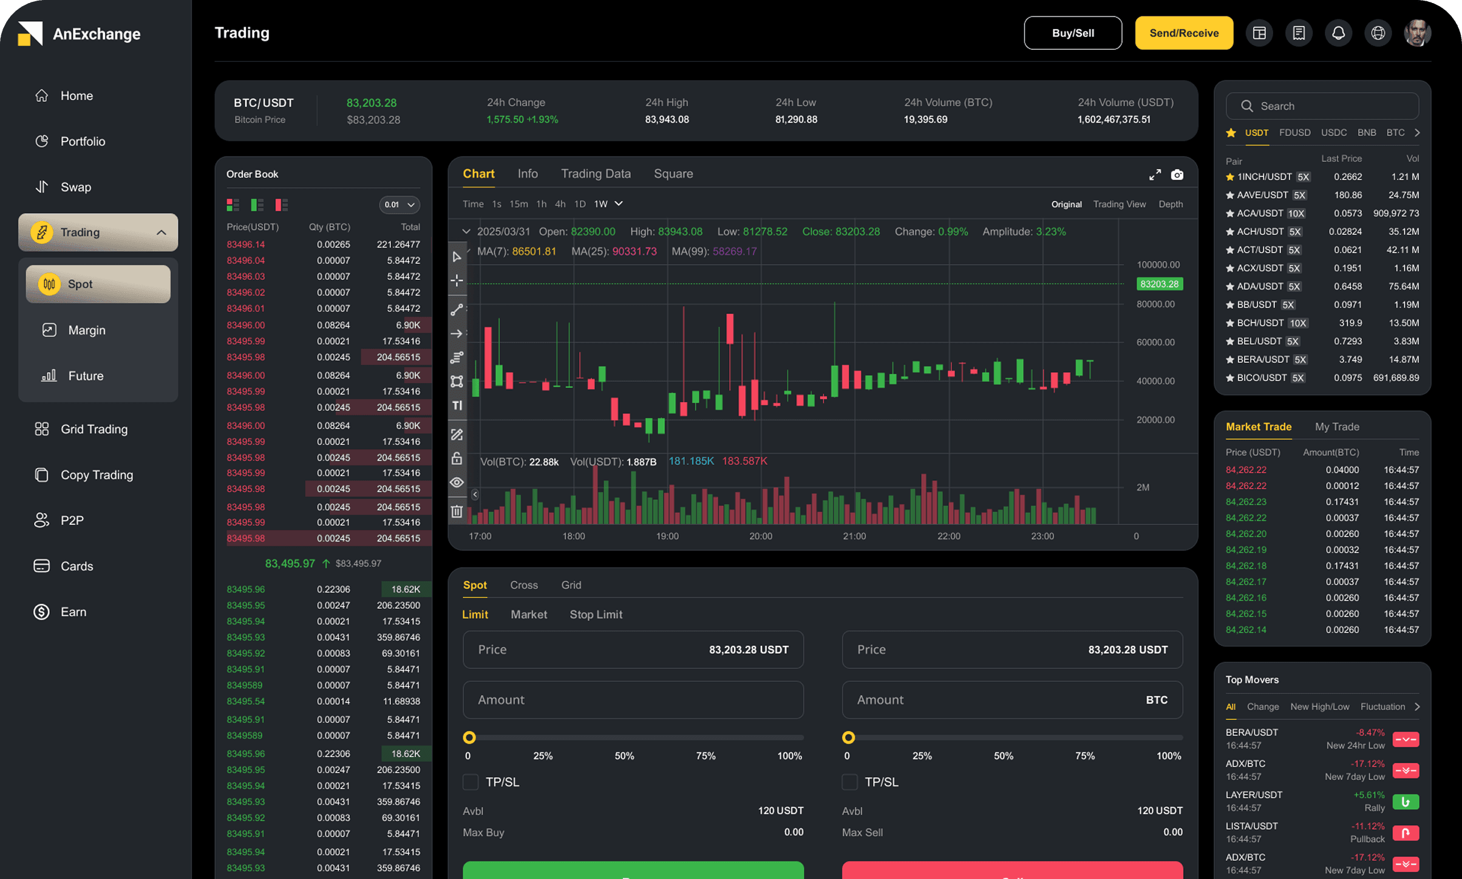Switch to the Trading Data tab
Screen dimensions: 1462x879
click(x=595, y=174)
